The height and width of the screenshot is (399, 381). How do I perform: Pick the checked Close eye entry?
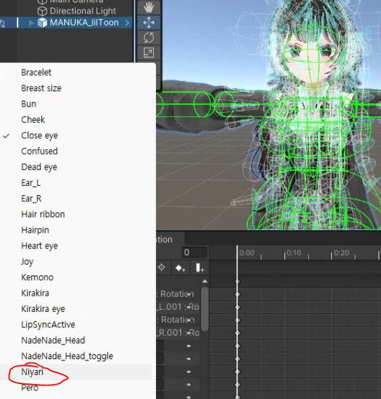click(x=39, y=136)
